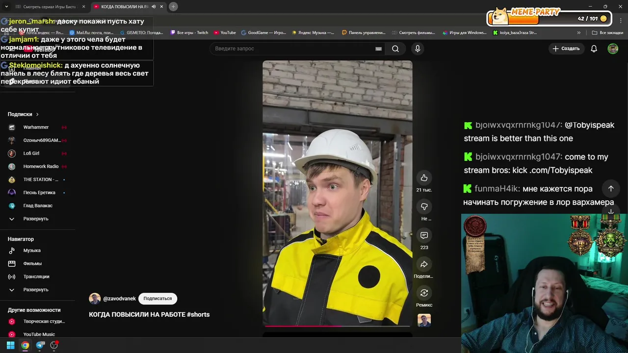Open Глад Валакас subscription channel
This screenshot has height=353, width=628.
click(37, 206)
